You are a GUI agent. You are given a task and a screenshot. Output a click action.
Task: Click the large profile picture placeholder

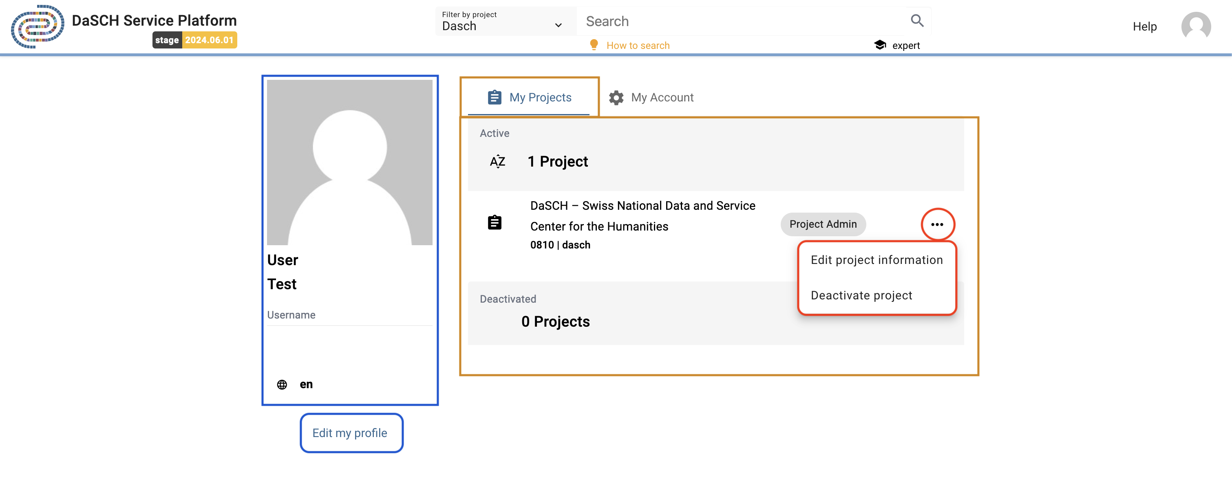pyautogui.click(x=350, y=163)
